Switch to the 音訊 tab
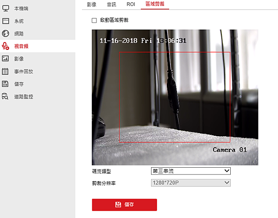 [x=111, y=4]
